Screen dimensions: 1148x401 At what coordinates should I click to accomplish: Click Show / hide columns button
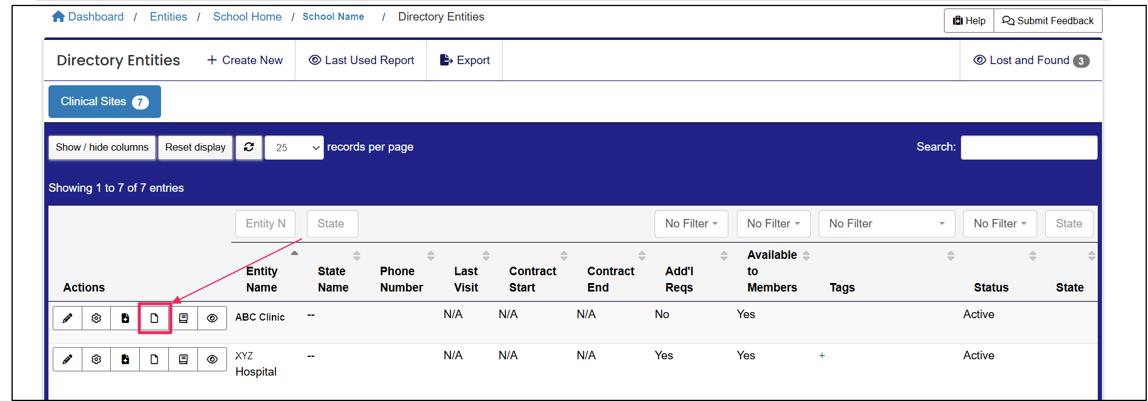[x=102, y=147]
